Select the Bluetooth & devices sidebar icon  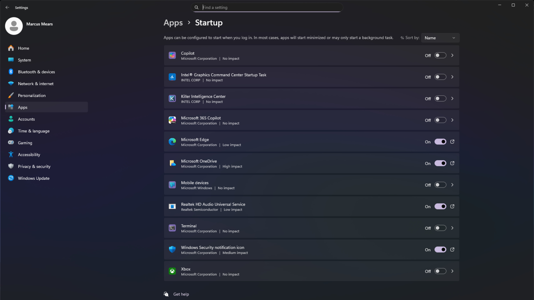pyautogui.click(x=11, y=71)
